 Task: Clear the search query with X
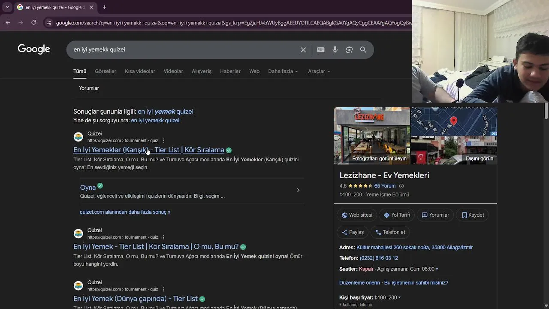pyautogui.click(x=303, y=50)
